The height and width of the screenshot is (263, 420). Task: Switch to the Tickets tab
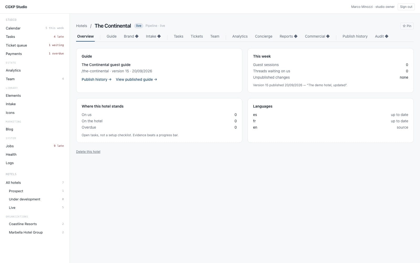click(197, 36)
